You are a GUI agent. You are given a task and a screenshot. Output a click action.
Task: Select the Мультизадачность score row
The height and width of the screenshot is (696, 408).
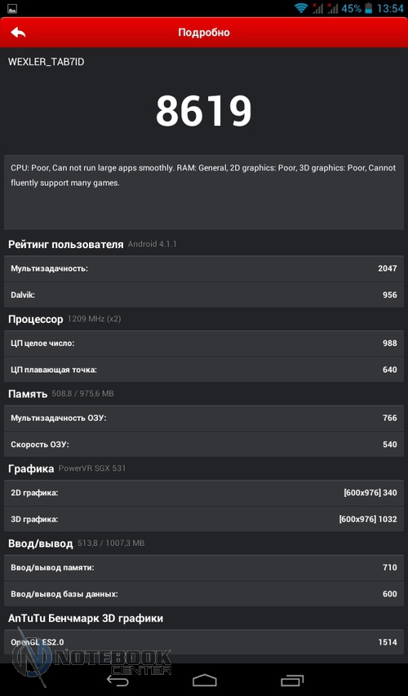(x=204, y=268)
